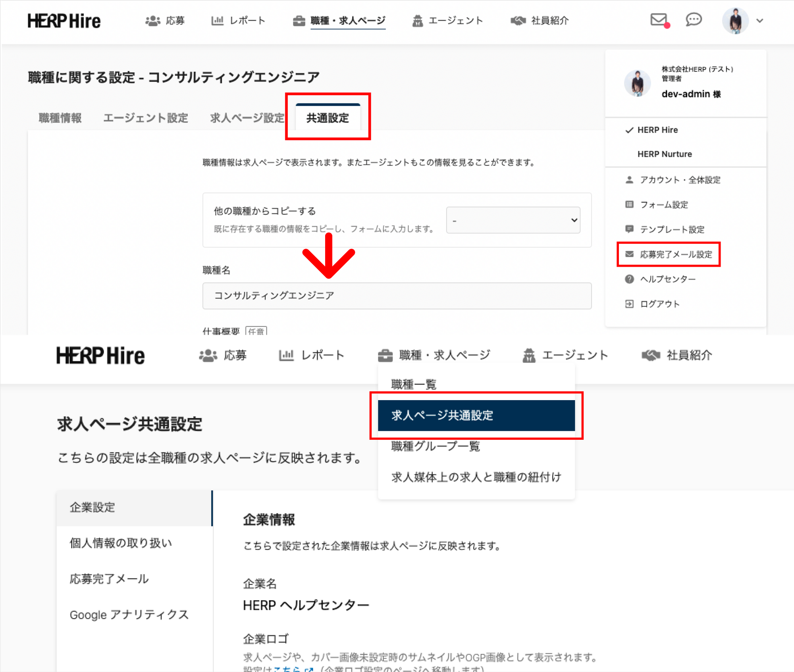
Task: Click the ログアウト exit icon
Action: tap(629, 304)
